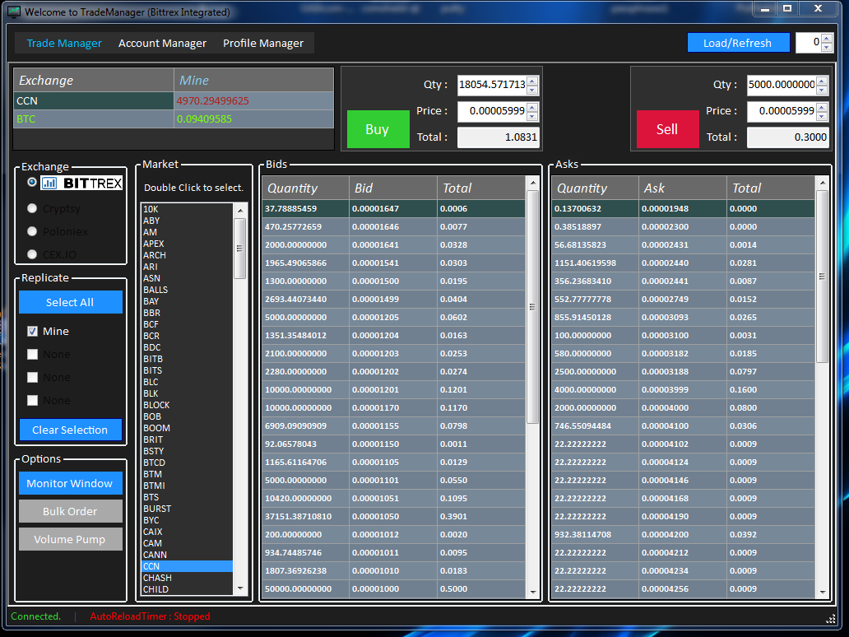Image resolution: width=849 pixels, height=637 pixels.
Task: Click the red Sell button
Action: click(x=667, y=129)
